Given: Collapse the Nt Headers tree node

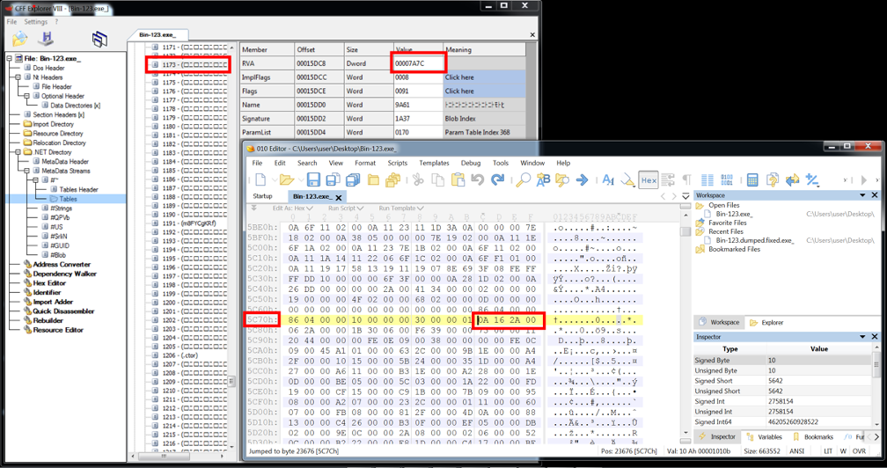Looking at the screenshot, I should 17,77.
